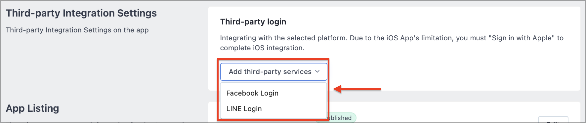The image size is (586, 123).
Task: Click the "complete iOS integration." line of text
Action: 262,48
